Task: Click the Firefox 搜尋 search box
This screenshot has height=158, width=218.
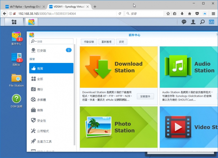Action: 144,14
